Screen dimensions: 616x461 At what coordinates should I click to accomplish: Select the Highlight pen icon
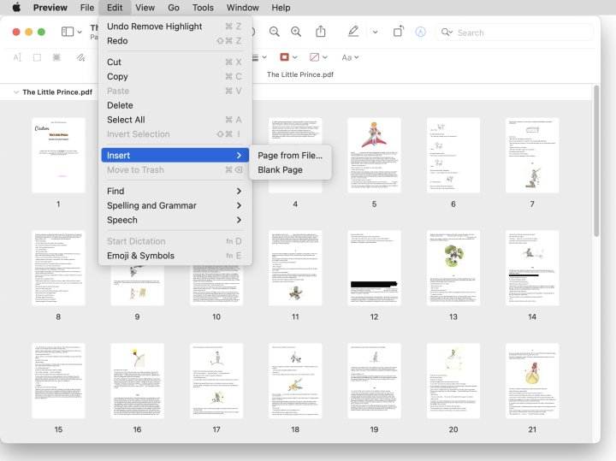point(353,32)
